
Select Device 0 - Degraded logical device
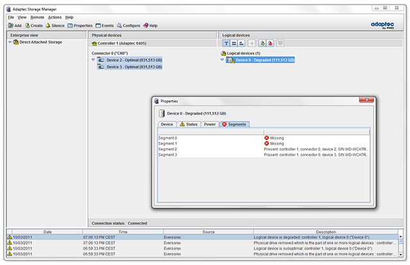pos(261,60)
